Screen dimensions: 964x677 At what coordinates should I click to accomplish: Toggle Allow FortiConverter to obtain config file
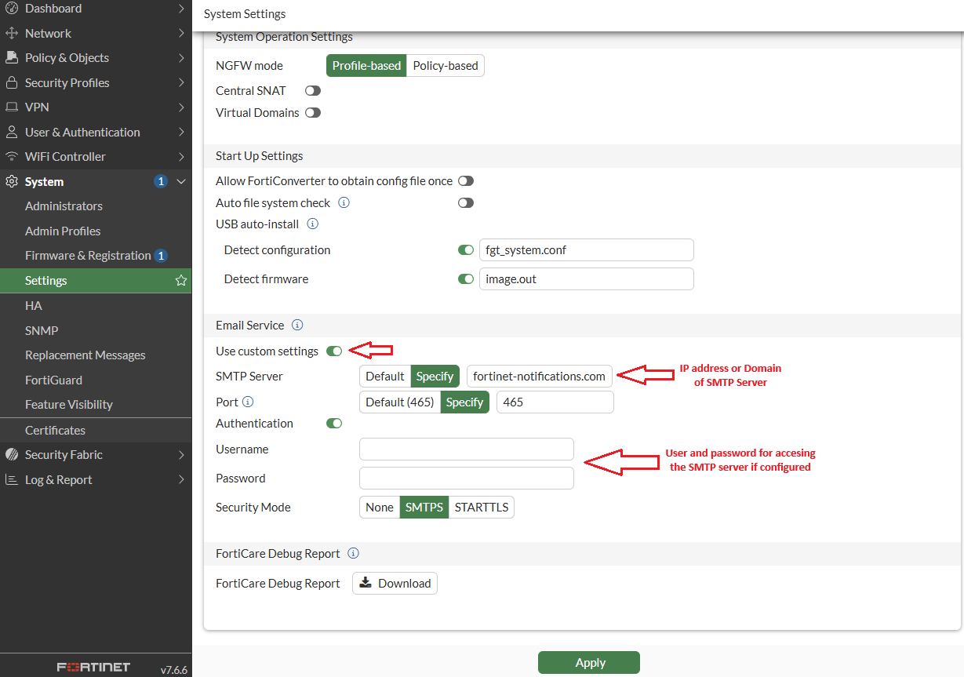coord(466,181)
